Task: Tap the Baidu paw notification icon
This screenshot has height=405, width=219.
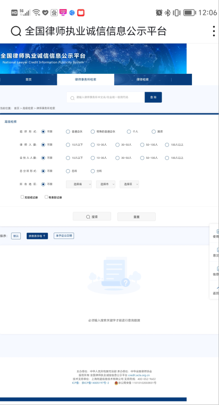Action: point(54,12)
